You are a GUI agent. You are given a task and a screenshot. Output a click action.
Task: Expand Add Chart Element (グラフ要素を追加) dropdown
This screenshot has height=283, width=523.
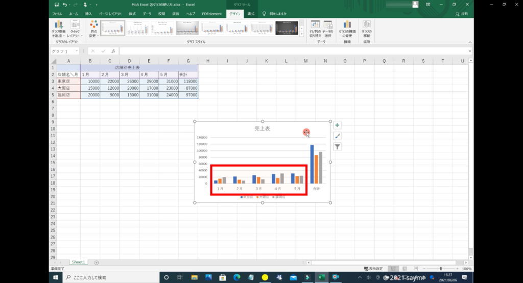pyautogui.click(x=59, y=30)
